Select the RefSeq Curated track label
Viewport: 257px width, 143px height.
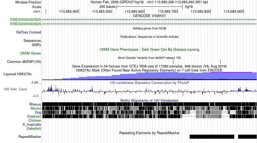coord(29,32)
